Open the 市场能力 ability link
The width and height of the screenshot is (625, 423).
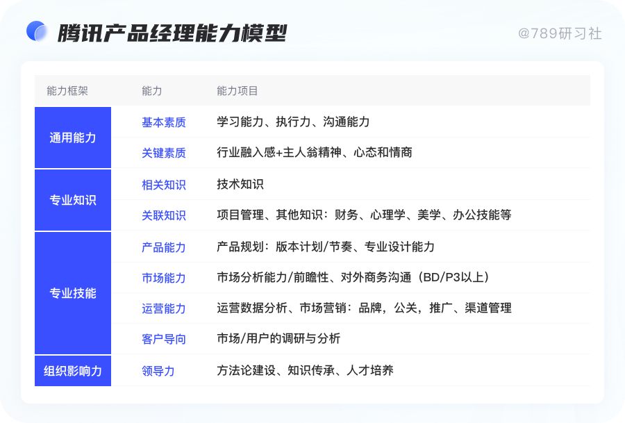click(164, 278)
